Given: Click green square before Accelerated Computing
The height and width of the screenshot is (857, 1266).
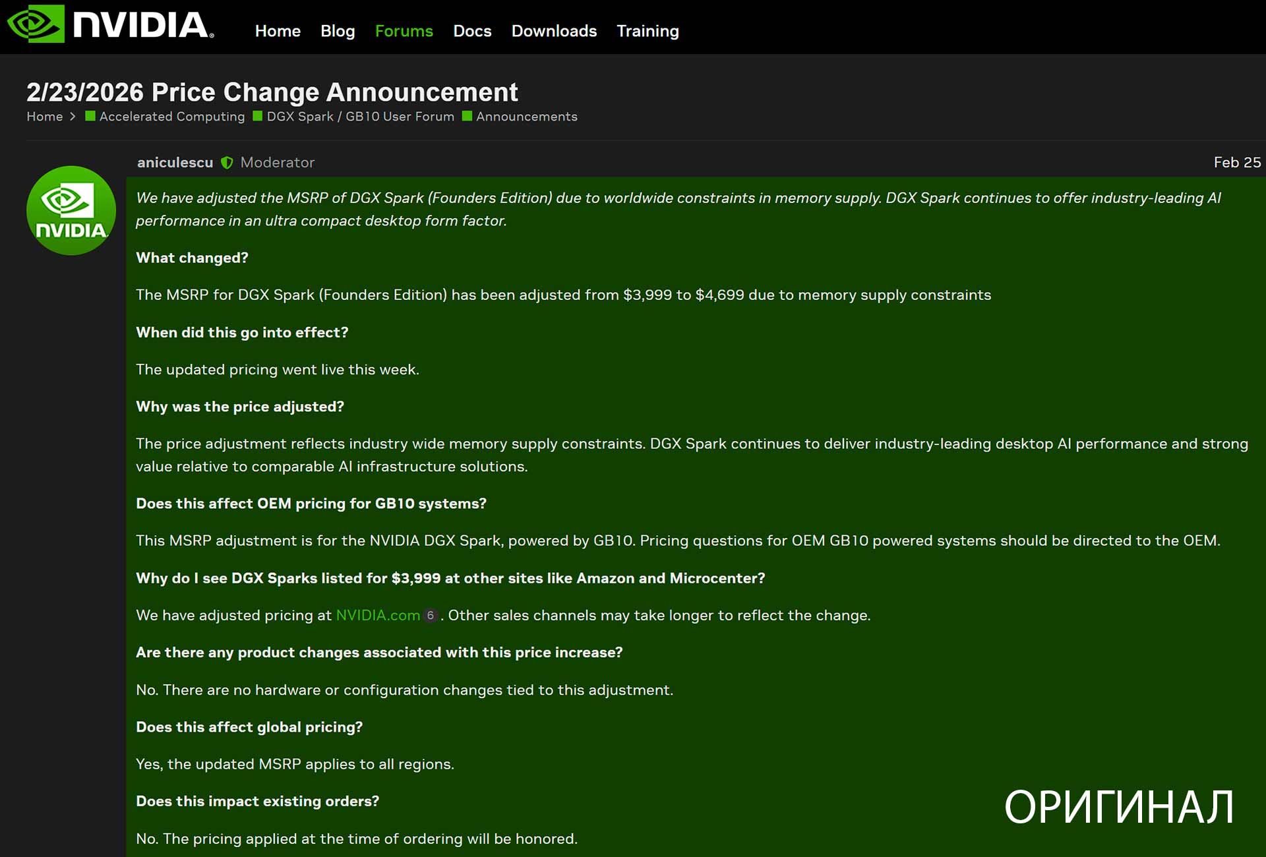Looking at the screenshot, I should pyautogui.click(x=90, y=117).
